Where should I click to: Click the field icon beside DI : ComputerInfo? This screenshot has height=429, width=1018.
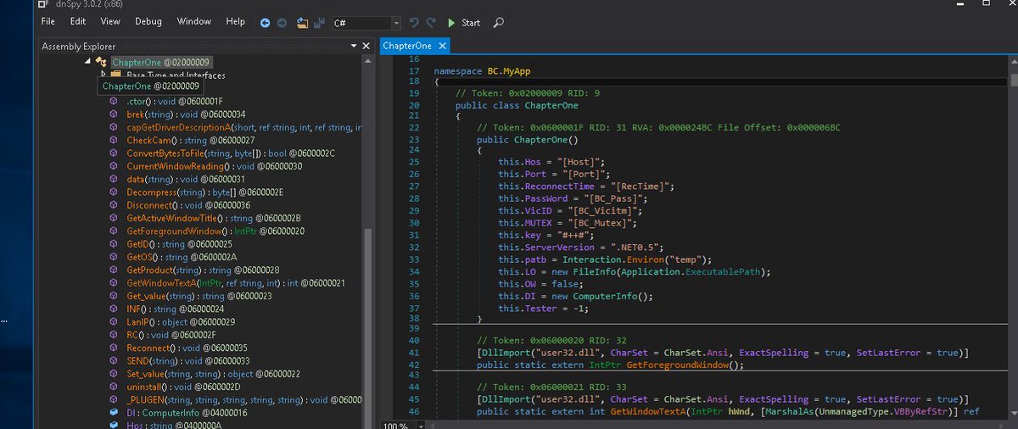point(114,412)
